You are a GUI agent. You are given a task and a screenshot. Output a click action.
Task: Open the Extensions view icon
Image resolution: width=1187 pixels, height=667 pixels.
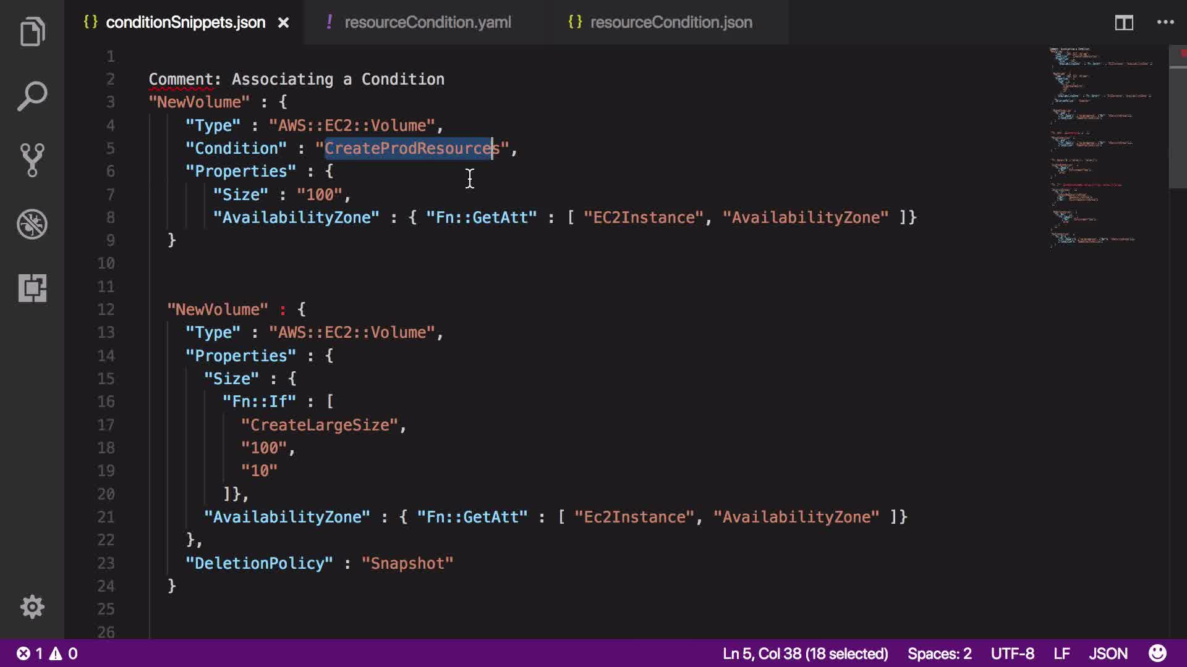click(x=32, y=288)
